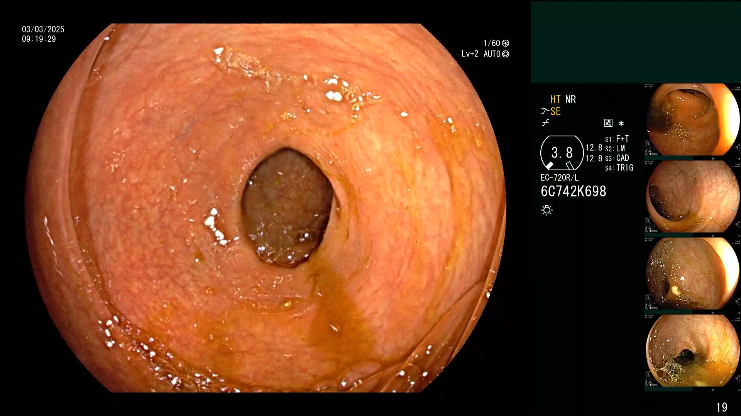Click the S3: CAD switch assignment

point(617,158)
